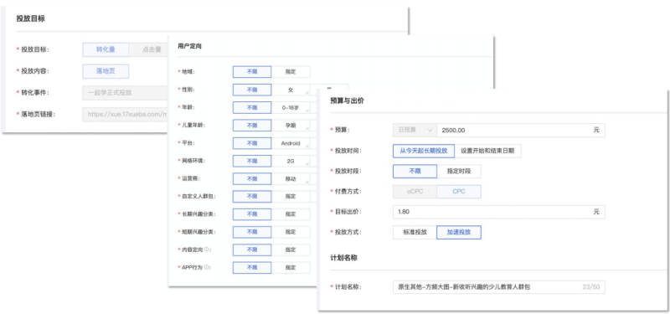Set APP行为 to 不限
This screenshot has width=670, height=314.
pyautogui.click(x=252, y=267)
